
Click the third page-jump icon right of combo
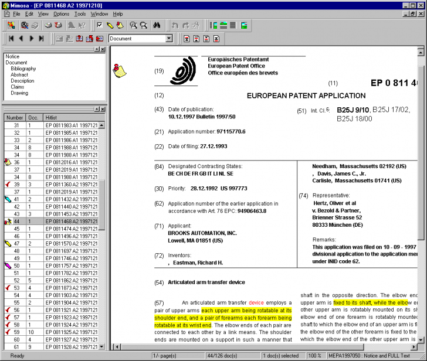point(206,39)
